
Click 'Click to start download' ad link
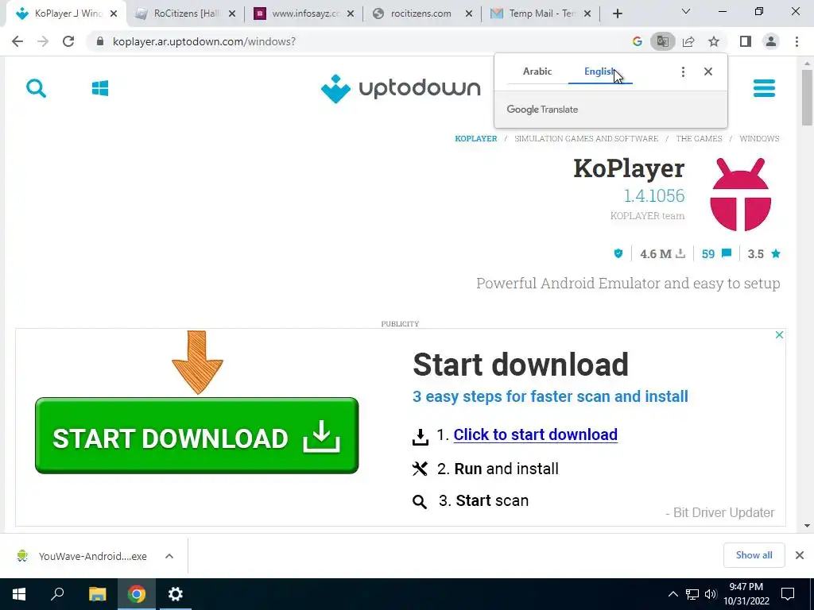[x=535, y=434]
